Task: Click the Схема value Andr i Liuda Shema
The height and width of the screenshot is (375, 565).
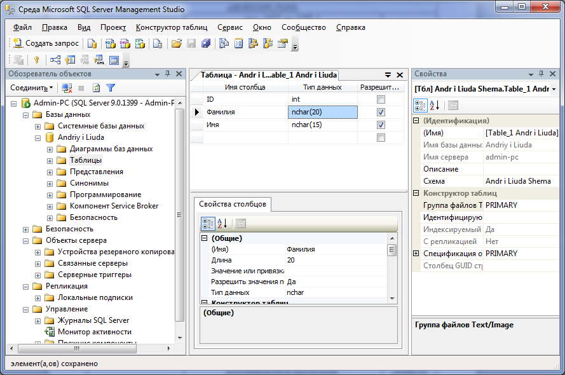Action: [521, 181]
